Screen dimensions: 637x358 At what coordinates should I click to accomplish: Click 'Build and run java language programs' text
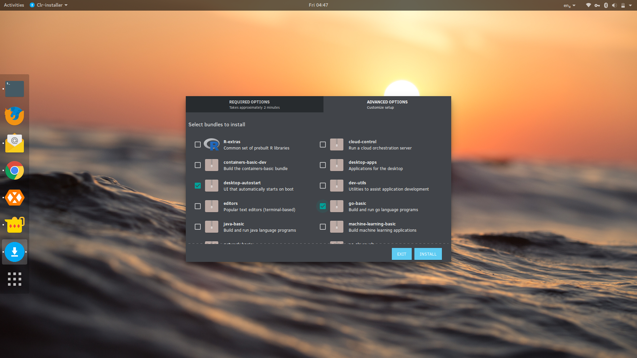click(260, 230)
